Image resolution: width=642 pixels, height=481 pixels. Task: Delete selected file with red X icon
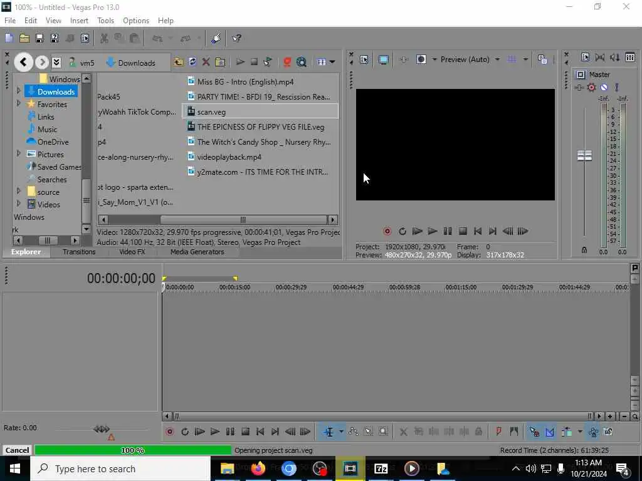coord(206,62)
